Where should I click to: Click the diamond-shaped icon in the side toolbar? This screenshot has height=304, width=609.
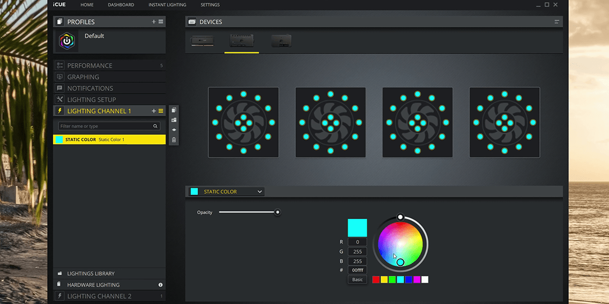point(174,130)
